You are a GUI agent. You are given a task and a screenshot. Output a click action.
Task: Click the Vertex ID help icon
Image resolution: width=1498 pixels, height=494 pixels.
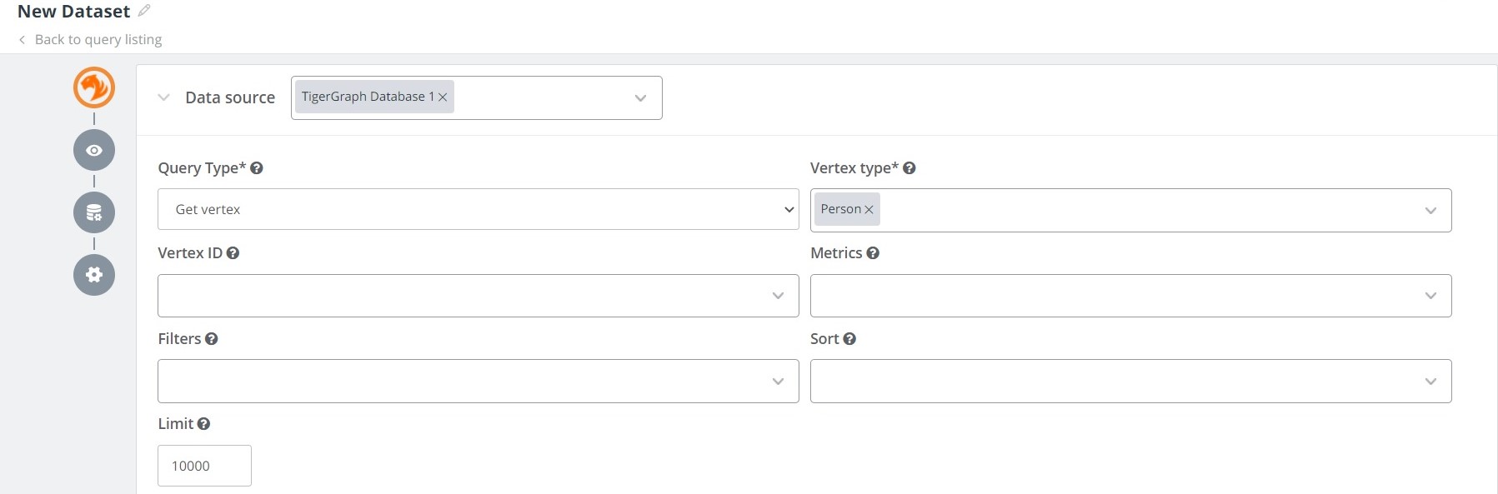pyautogui.click(x=233, y=253)
